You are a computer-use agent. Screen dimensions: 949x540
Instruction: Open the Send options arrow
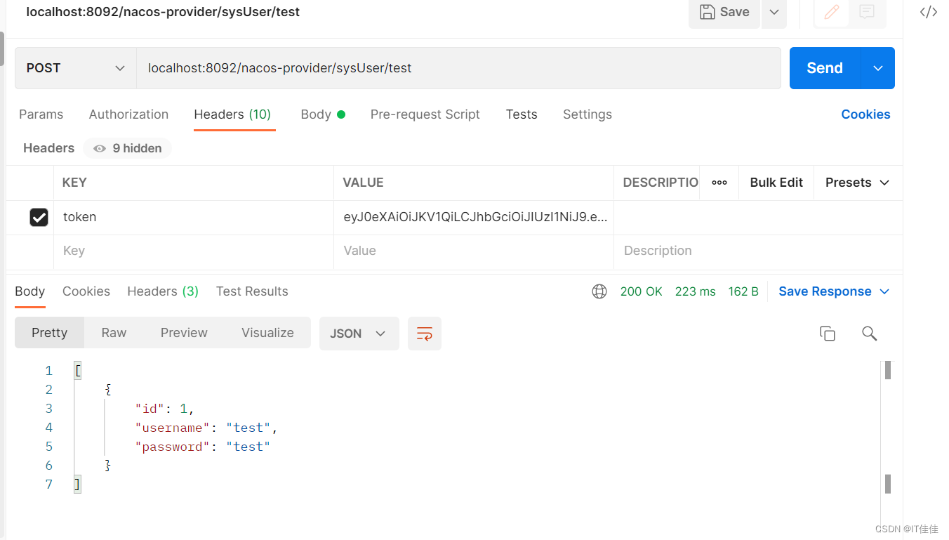tap(878, 68)
